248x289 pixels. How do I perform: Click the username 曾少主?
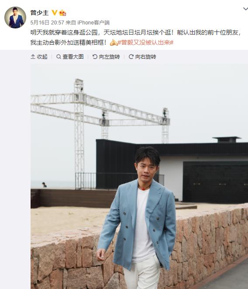point(40,13)
